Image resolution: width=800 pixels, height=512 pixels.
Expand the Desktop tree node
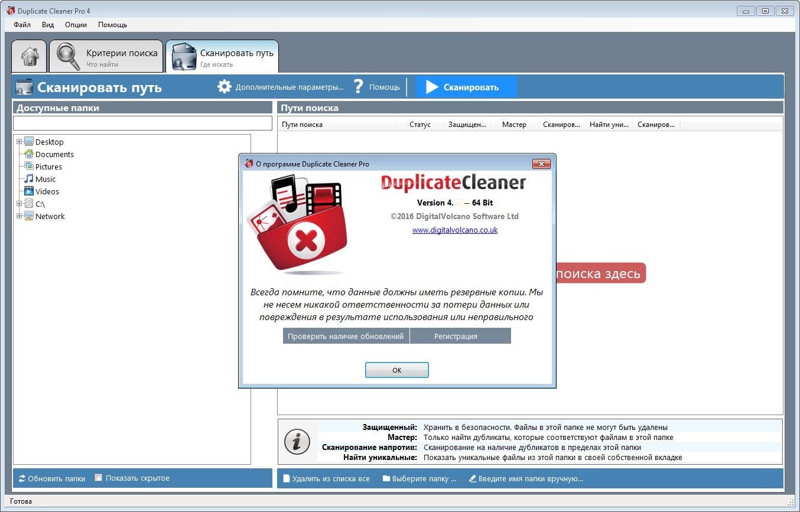click(x=19, y=142)
